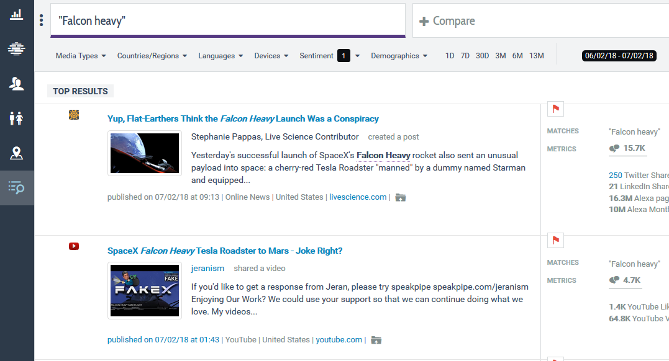Click the 15.7K metrics value
The width and height of the screenshot is (669, 361).
point(634,148)
